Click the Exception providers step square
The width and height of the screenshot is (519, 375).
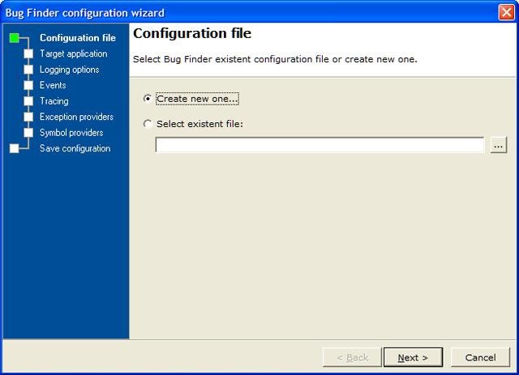[28, 117]
